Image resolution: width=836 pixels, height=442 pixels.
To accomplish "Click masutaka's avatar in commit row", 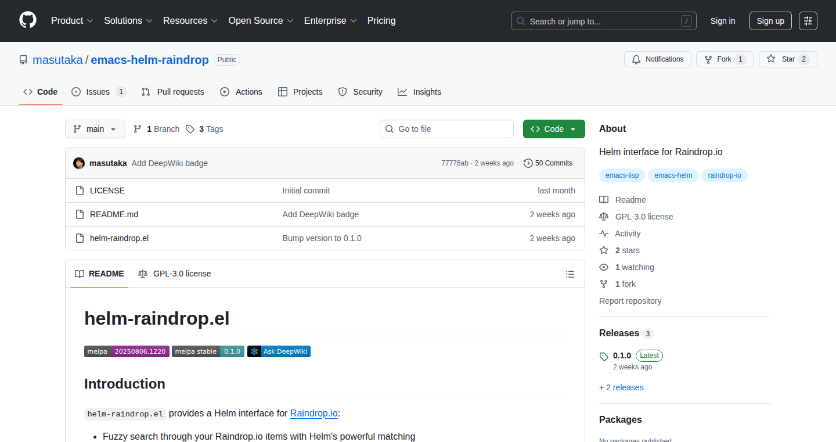I will pos(79,163).
